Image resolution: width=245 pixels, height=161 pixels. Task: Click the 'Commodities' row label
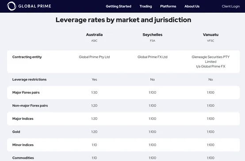click(23, 158)
